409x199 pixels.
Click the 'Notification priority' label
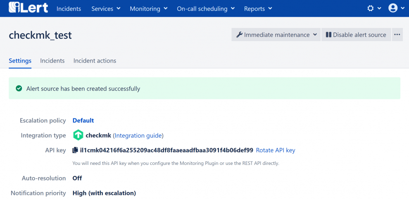[x=38, y=193]
